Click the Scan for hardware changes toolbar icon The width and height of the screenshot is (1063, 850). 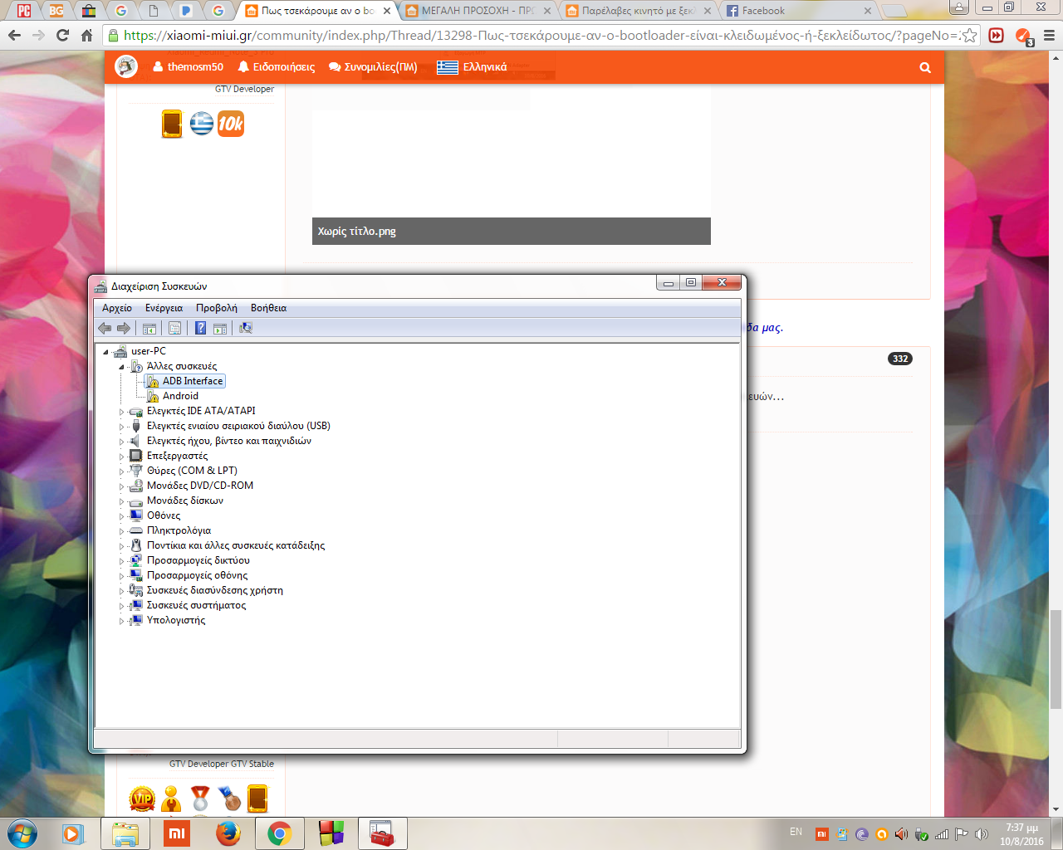pyautogui.click(x=246, y=328)
